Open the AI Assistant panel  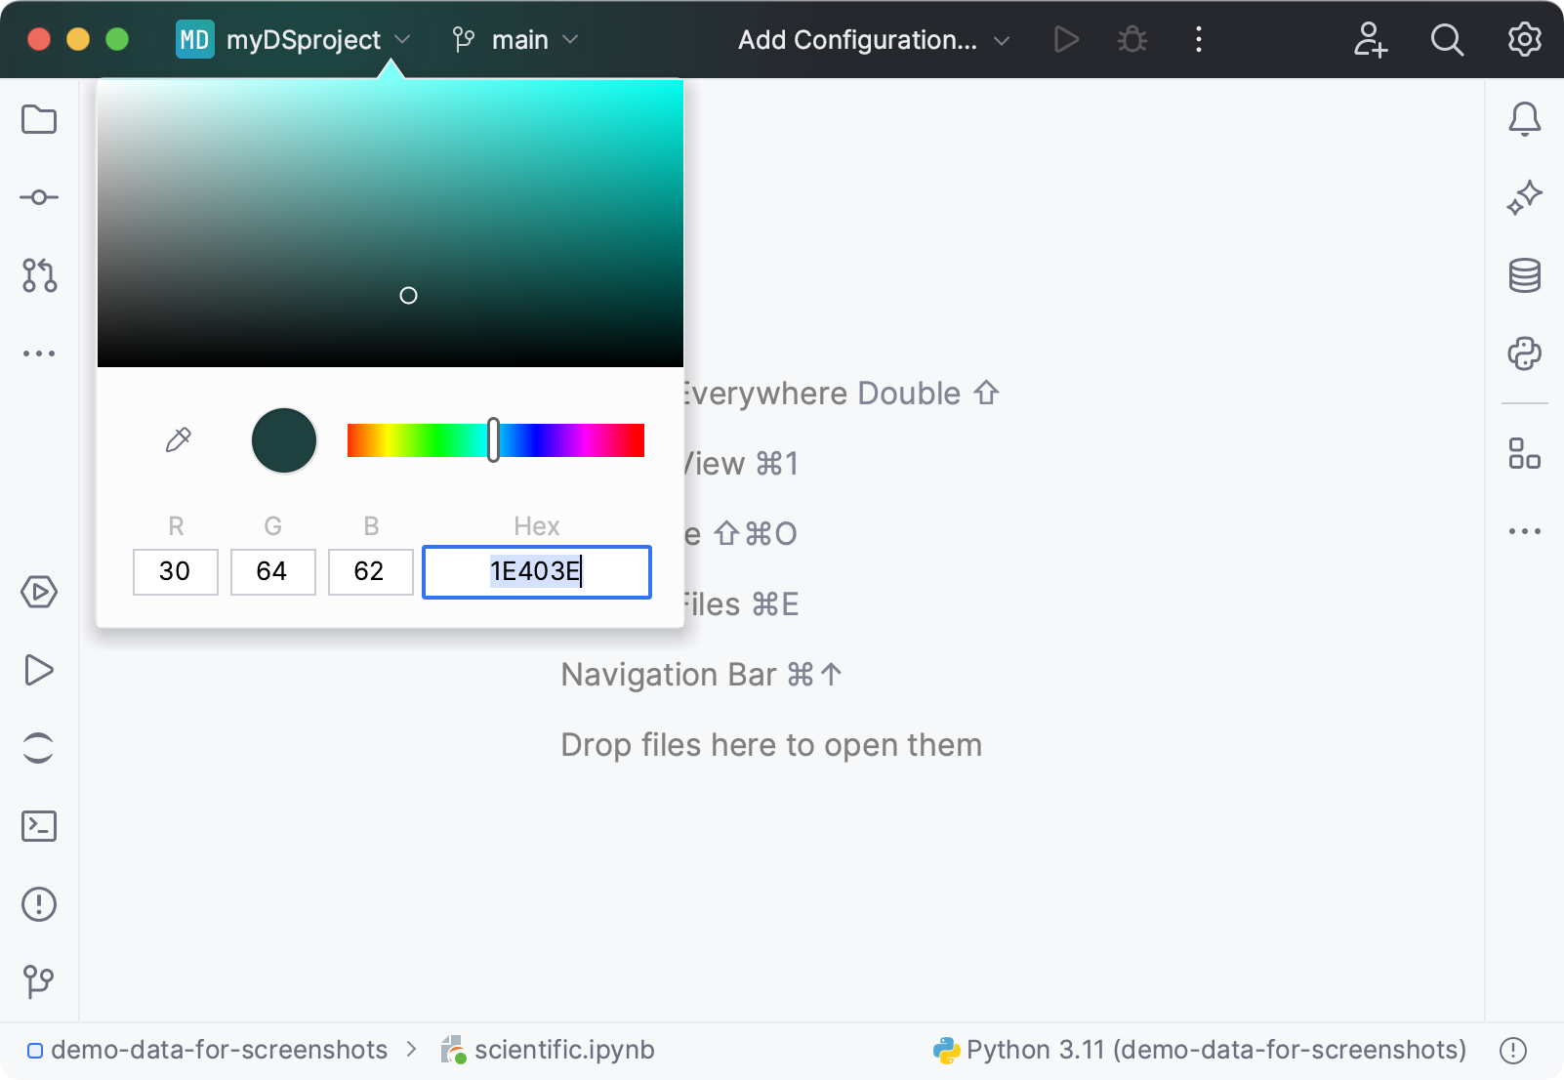coord(1524,196)
